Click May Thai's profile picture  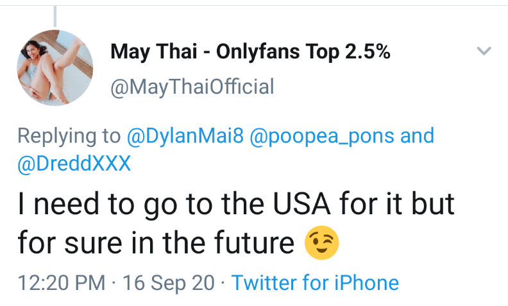55,67
